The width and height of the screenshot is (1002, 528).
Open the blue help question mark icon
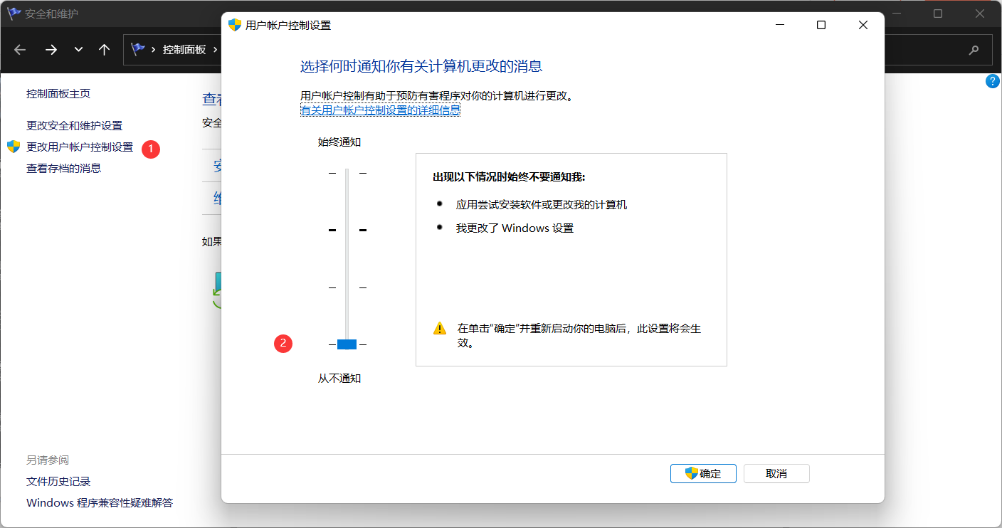point(993,82)
